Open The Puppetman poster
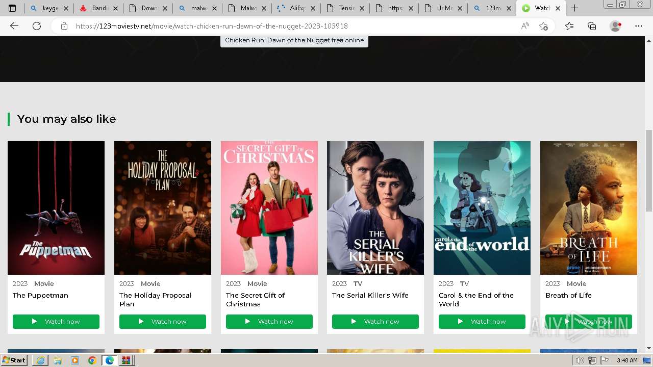This screenshot has width=653, height=367. pos(56,208)
